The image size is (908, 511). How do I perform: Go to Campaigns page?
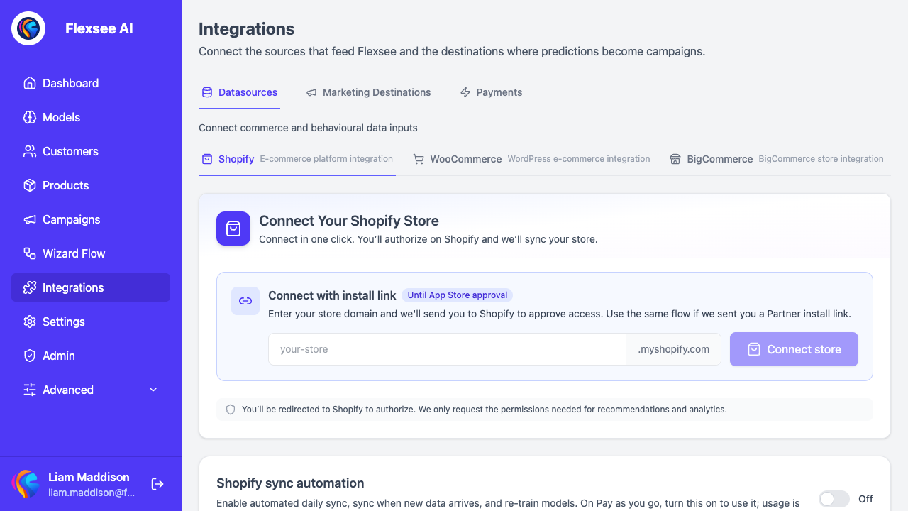pos(91,219)
